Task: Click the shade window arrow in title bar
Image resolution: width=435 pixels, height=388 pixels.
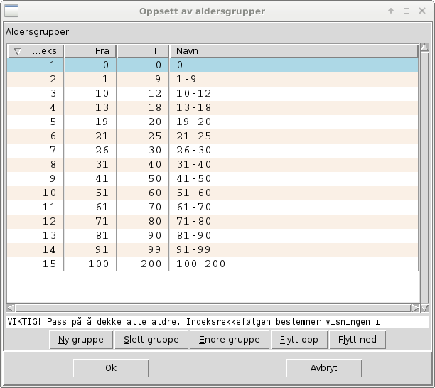Action: click(390, 11)
